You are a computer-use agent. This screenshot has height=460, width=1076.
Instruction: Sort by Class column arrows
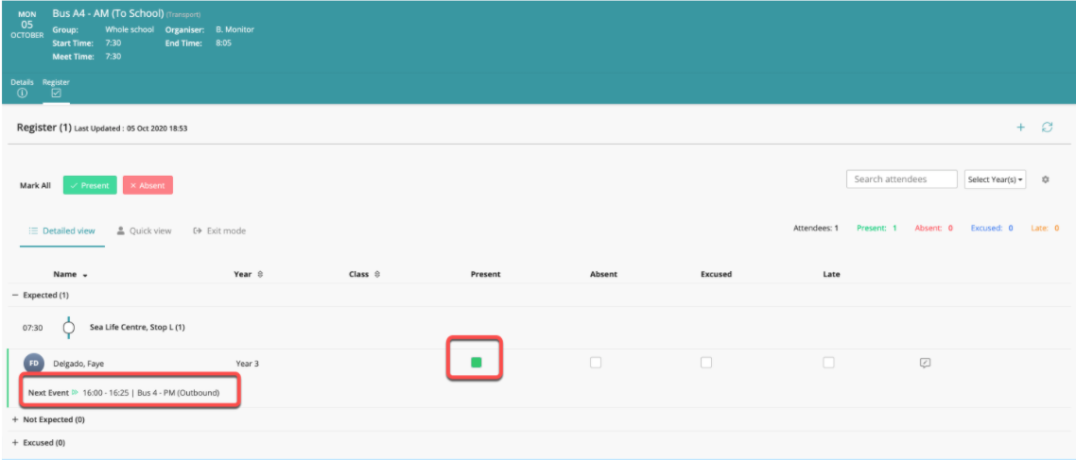[x=377, y=274]
